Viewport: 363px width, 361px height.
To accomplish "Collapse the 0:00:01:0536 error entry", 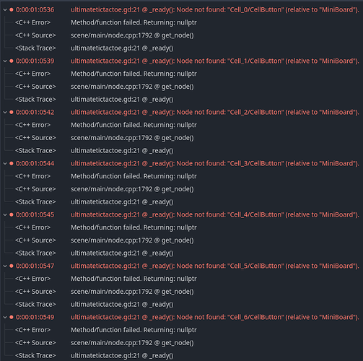I will click(x=5, y=10).
